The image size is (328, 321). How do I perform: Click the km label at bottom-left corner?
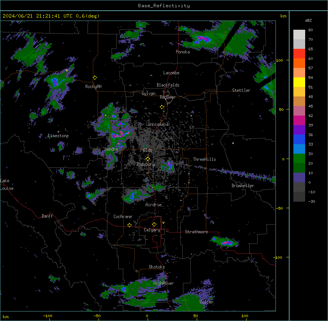(x=6, y=316)
